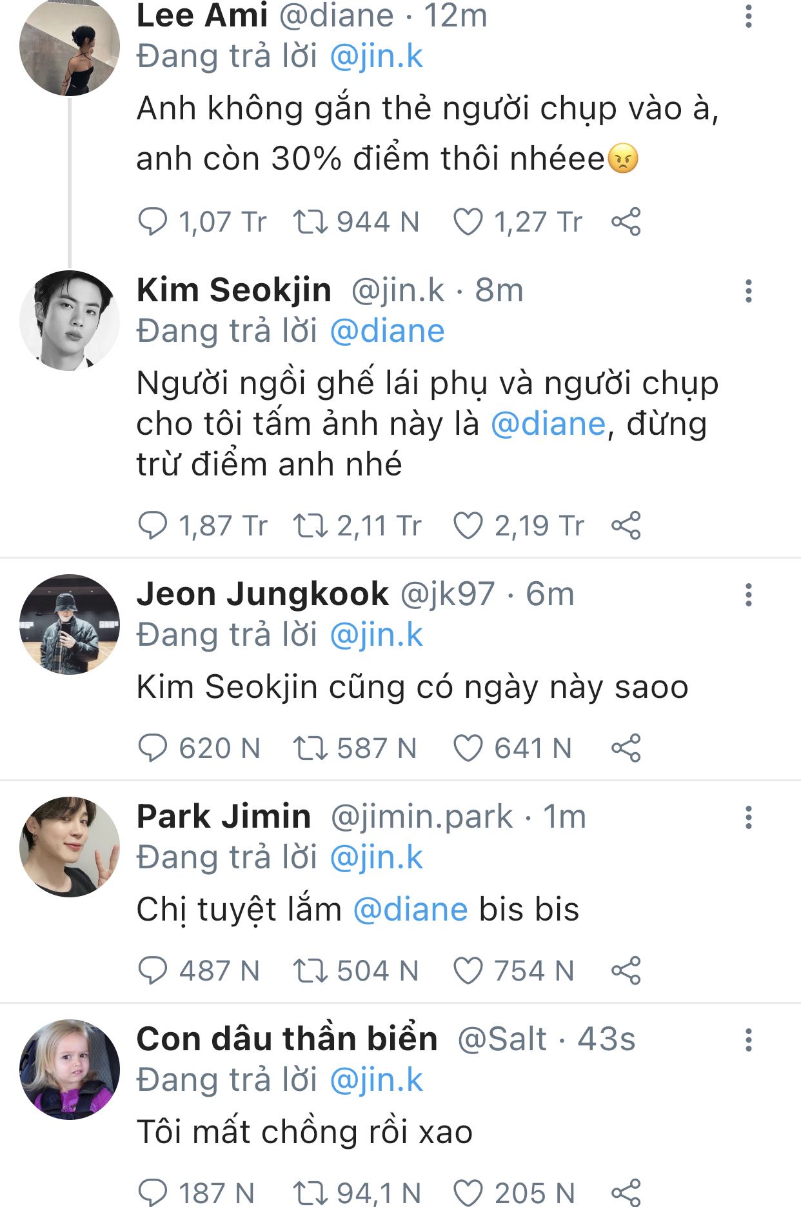Open the Con dâu thần biển display name
Image resolution: width=801 pixels, height=1207 pixels.
coord(287,1039)
